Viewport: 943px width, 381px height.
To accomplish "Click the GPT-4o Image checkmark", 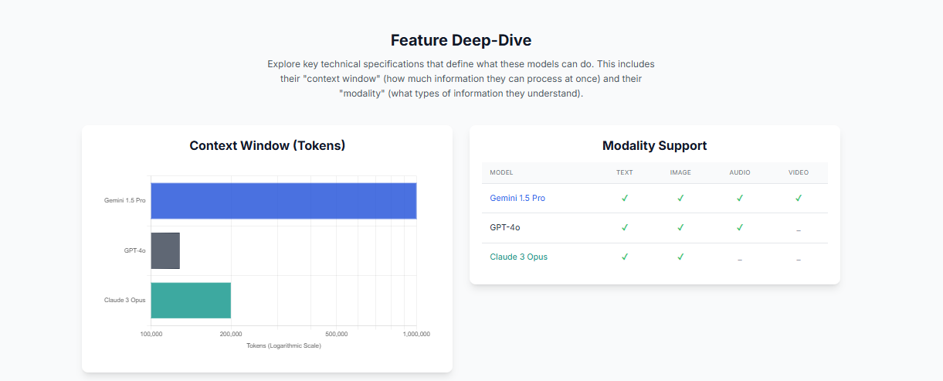I will (x=680, y=228).
